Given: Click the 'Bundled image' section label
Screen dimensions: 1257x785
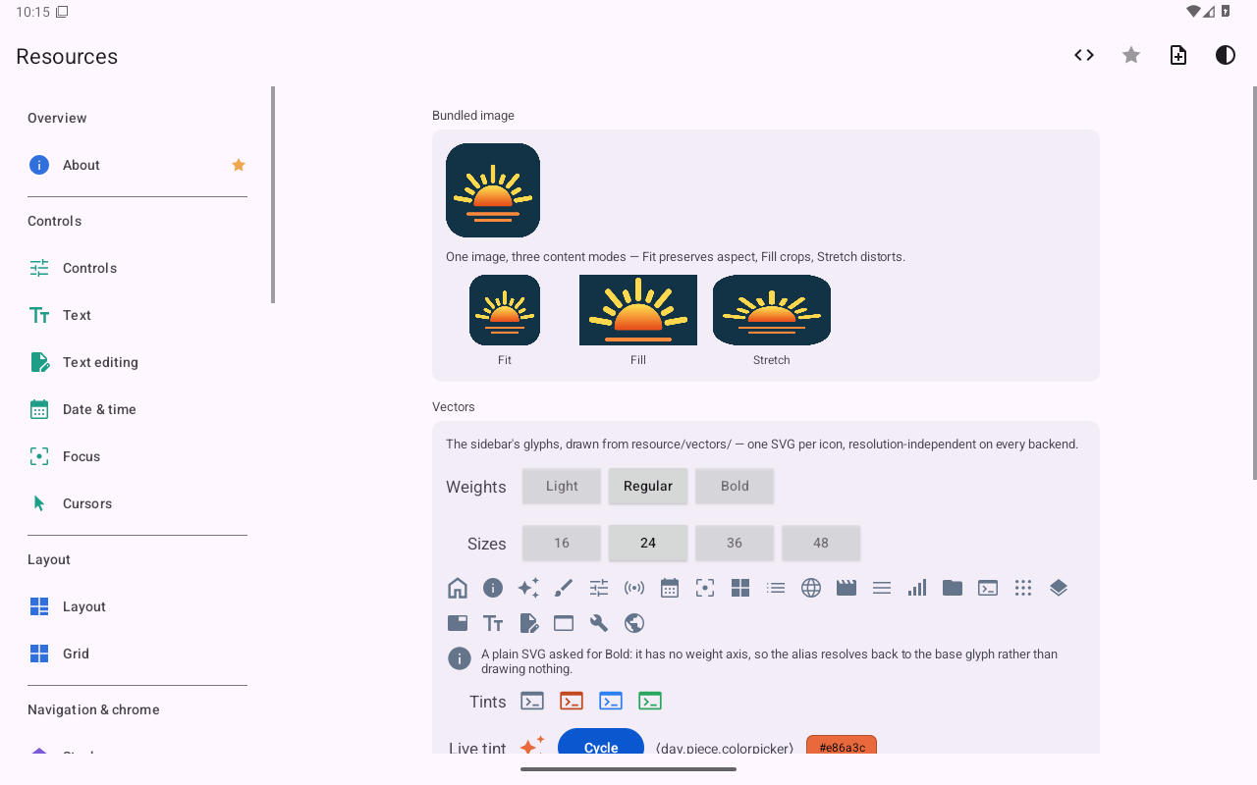Looking at the screenshot, I should 473,116.
